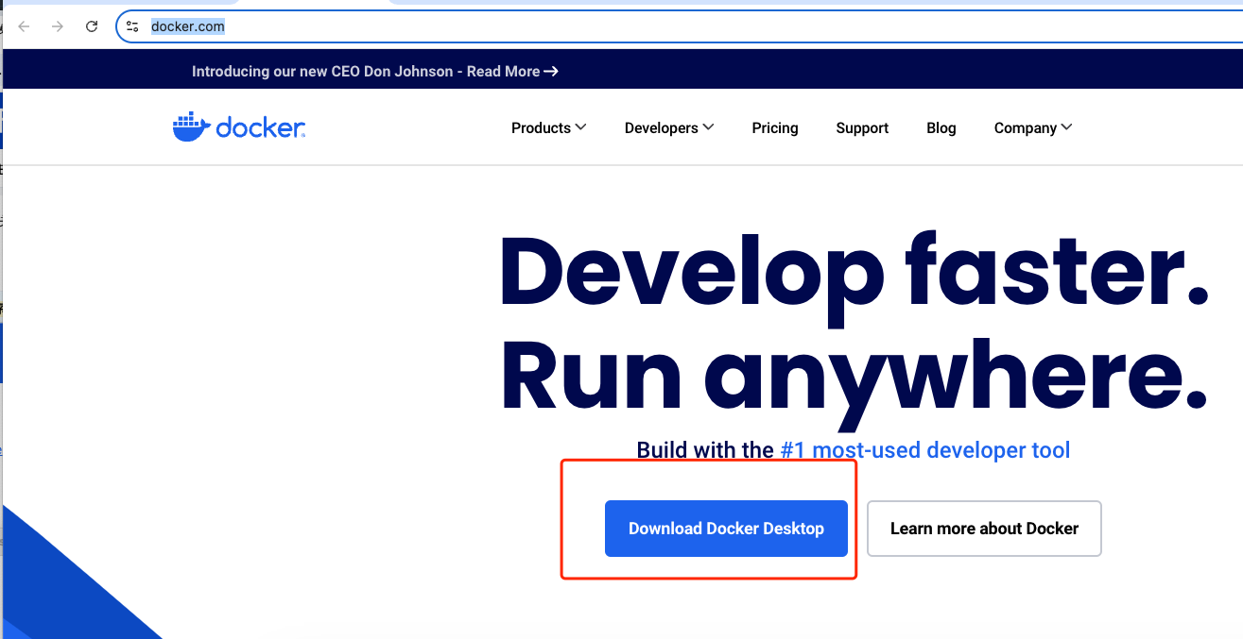
Task: Go to the Blog section
Action: pos(941,127)
